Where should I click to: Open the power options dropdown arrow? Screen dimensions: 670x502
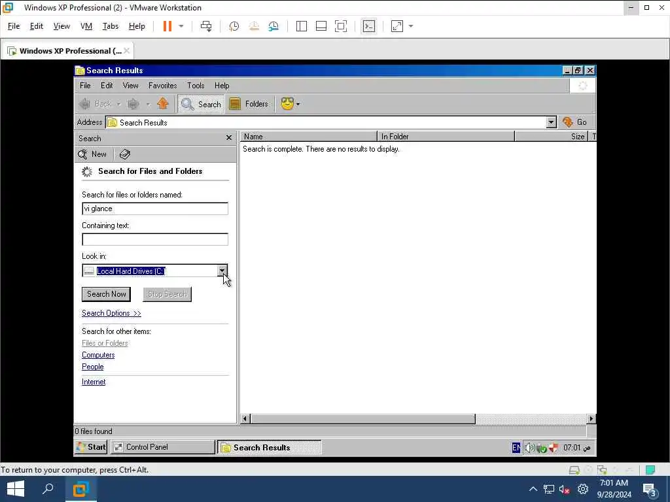tap(181, 26)
